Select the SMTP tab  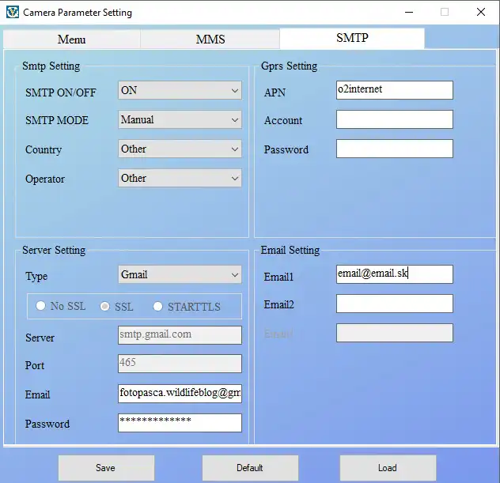(x=352, y=38)
